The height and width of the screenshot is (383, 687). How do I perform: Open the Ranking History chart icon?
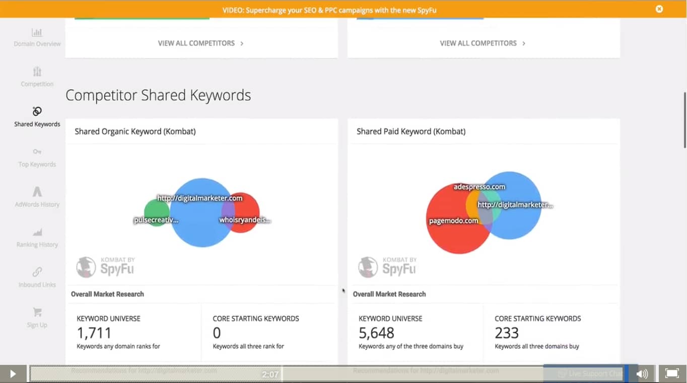pos(37,232)
